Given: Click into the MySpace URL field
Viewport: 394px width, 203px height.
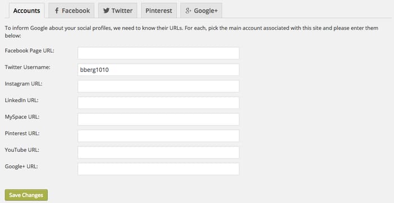Looking at the screenshot, I should point(158,119).
